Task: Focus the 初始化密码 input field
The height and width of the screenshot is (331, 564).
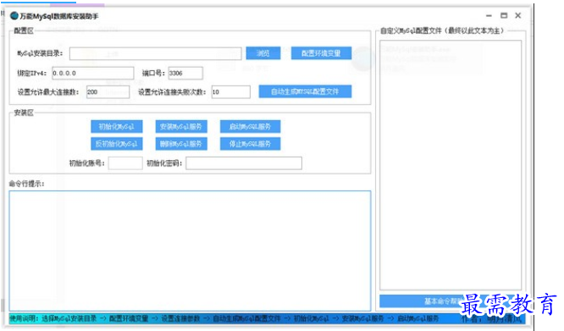Action: point(244,163)
